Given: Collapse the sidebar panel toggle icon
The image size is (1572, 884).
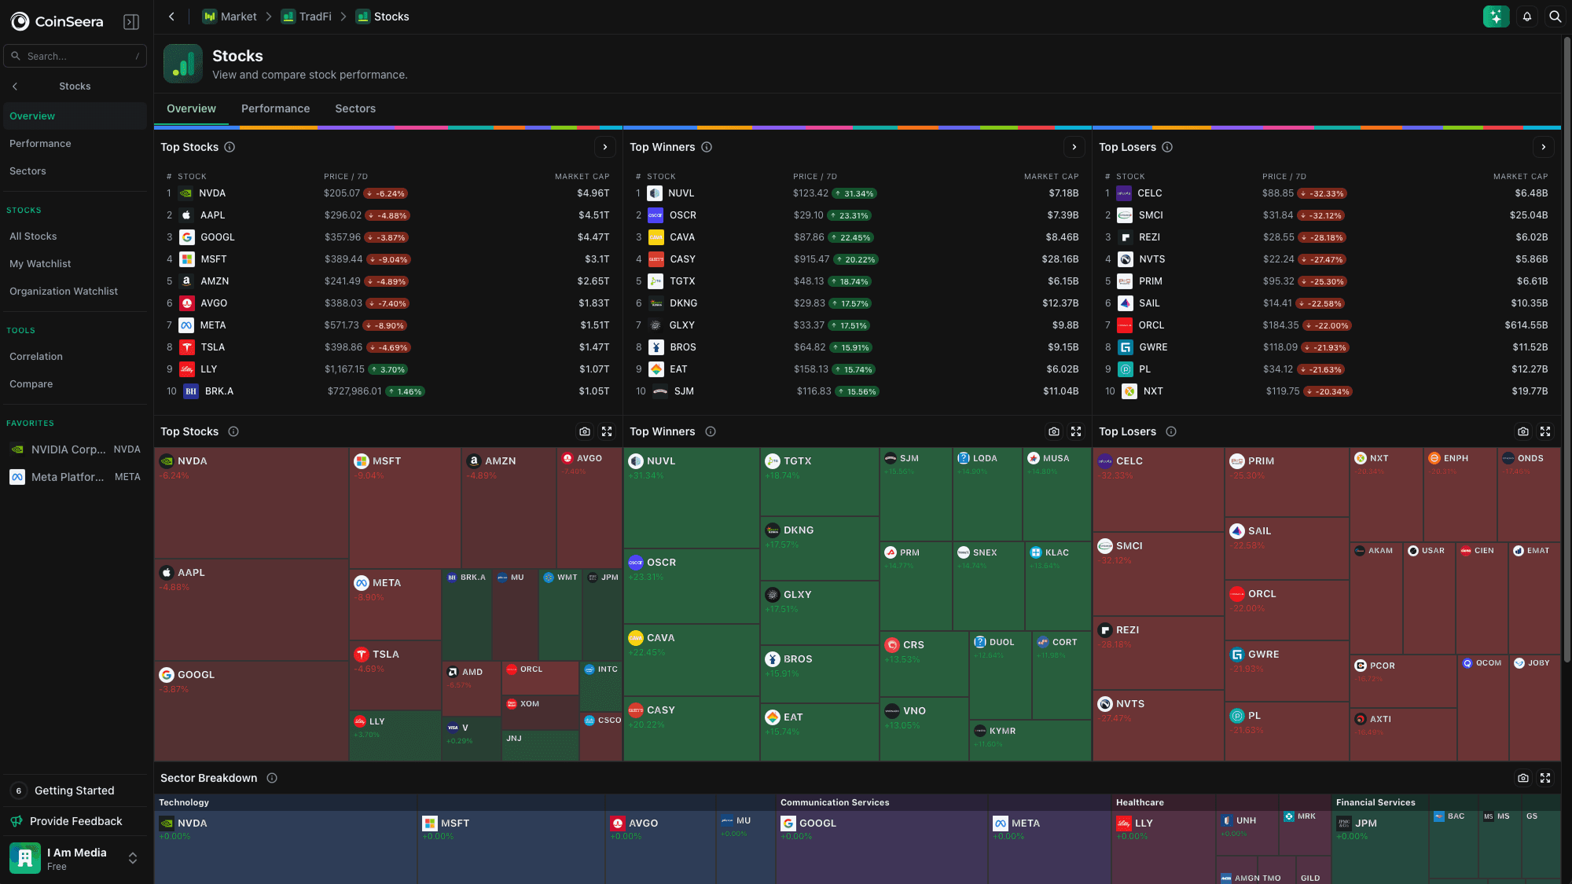Looking at the screenshot, I should click(x=131, y=22).
